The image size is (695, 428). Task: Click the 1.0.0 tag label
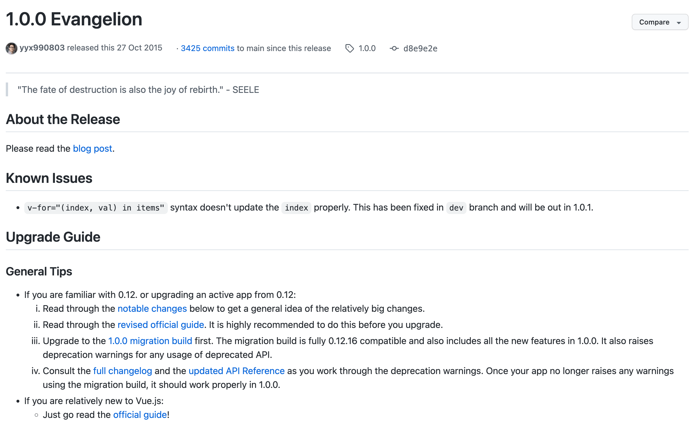coord(367,48)
